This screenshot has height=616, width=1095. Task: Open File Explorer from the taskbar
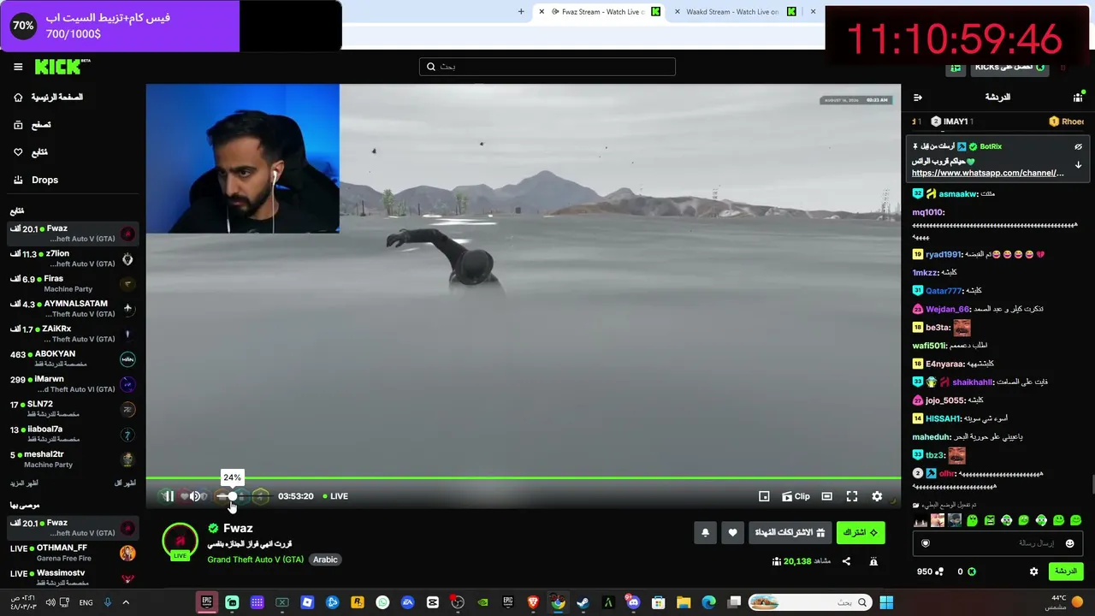click(x=683, y=603)
